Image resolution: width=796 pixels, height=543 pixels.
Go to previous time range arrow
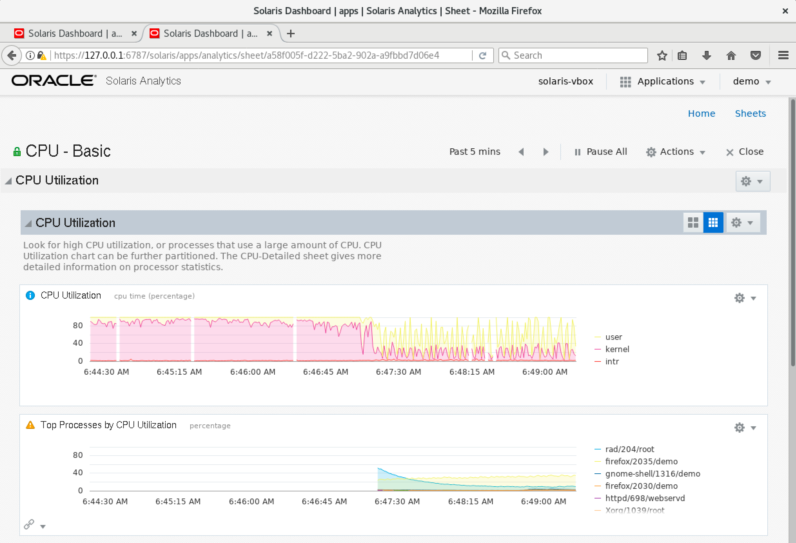[x=521, y=152]
